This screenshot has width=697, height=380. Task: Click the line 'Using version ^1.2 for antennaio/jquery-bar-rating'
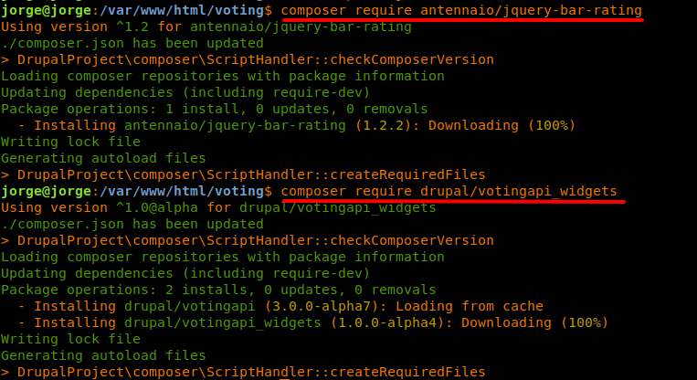[x=206, y=26]
